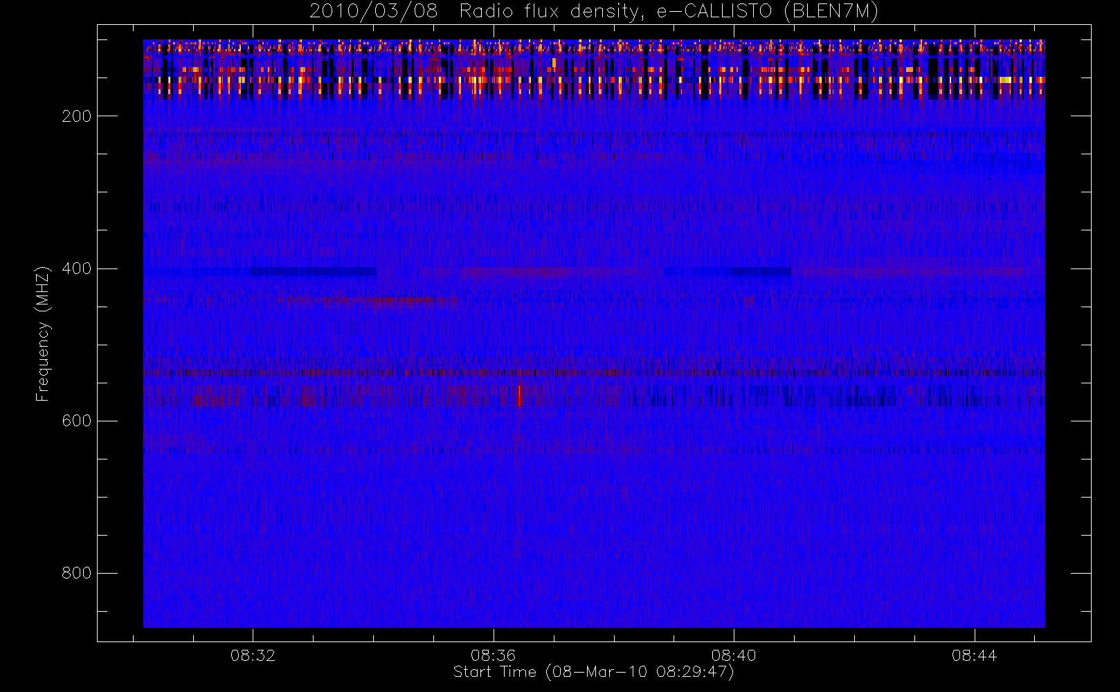This screenshot has height=692, width=1120.
Task: Click the 'Start Time (08-Mar-10 08:29:47)' axis label
Action: click(x=593, y=672)
